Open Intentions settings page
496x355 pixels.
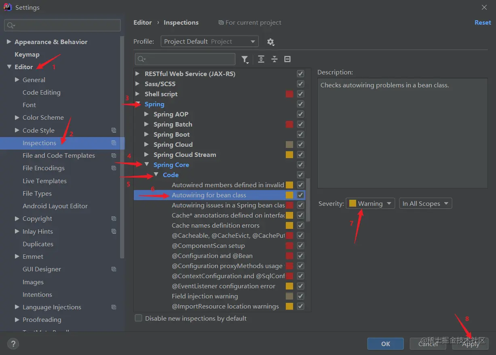pos(37,295)
